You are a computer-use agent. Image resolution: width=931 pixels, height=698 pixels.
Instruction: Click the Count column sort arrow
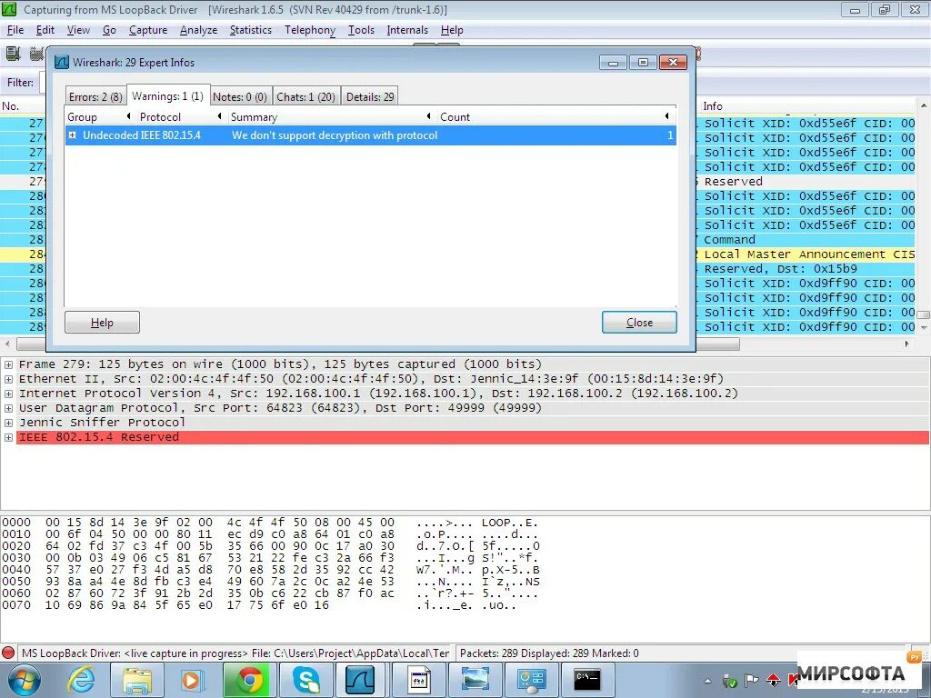[x=666, y=116]
